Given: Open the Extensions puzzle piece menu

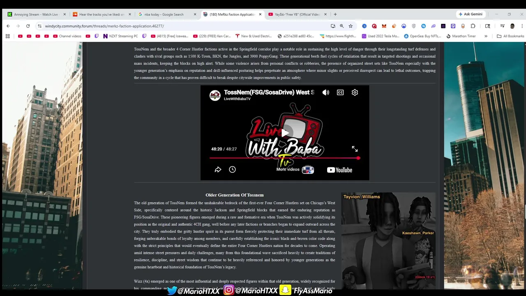Looking at the screenshot, I should click(473, 26).
